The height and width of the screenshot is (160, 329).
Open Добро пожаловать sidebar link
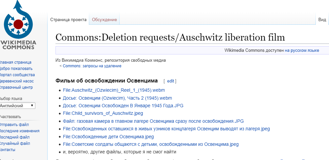click(x=16, y=69)
